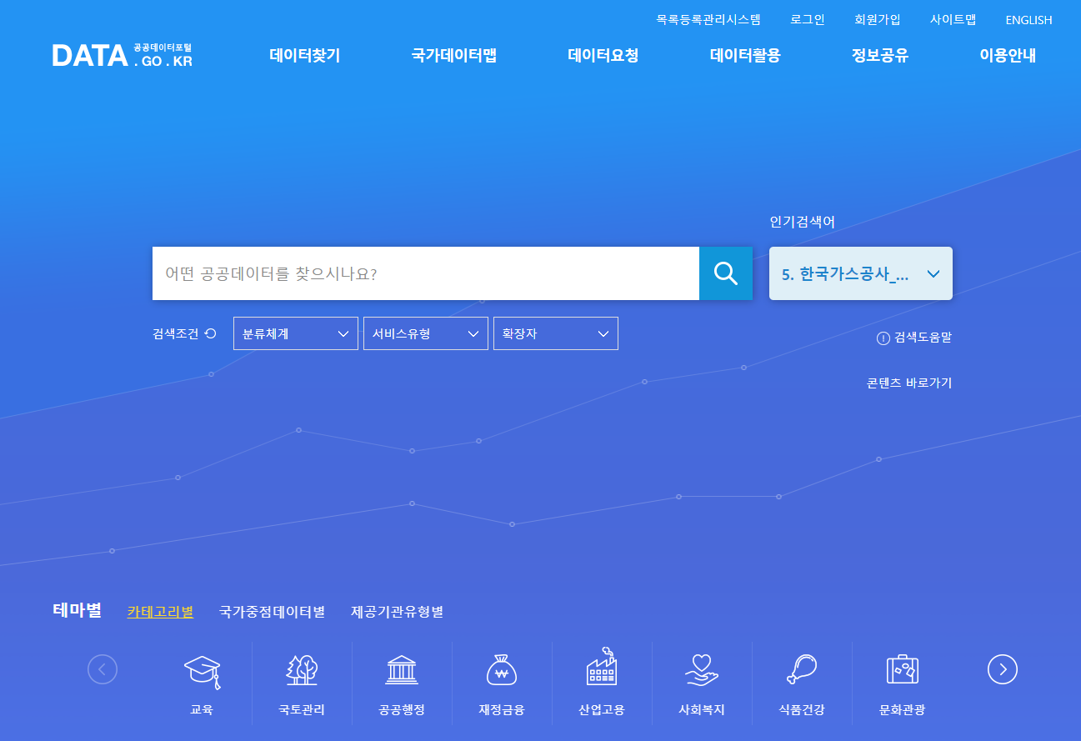Open the 정보공유 menu

coord(880,56)
